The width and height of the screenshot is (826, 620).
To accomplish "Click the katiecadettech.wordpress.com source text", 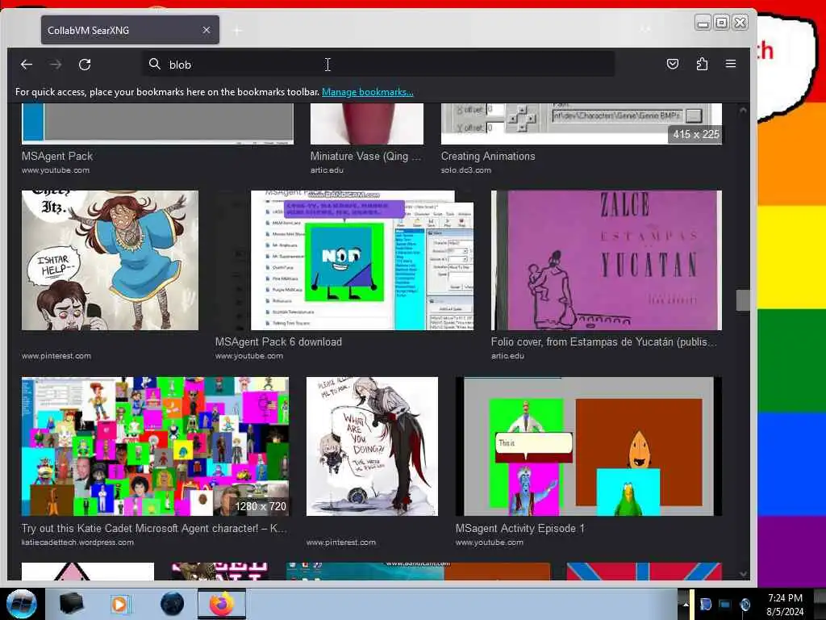I will tap(77, 542).
